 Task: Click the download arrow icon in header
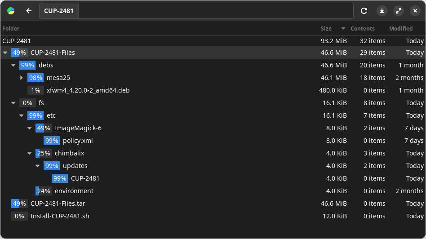pyautogui.click(x=382, y=11)
